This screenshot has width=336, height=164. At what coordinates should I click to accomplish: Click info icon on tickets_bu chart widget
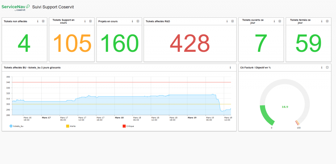[230, 68]
